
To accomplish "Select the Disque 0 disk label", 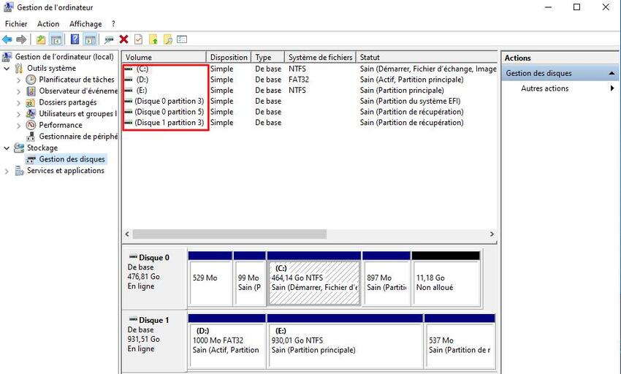I will click(154, 258).
